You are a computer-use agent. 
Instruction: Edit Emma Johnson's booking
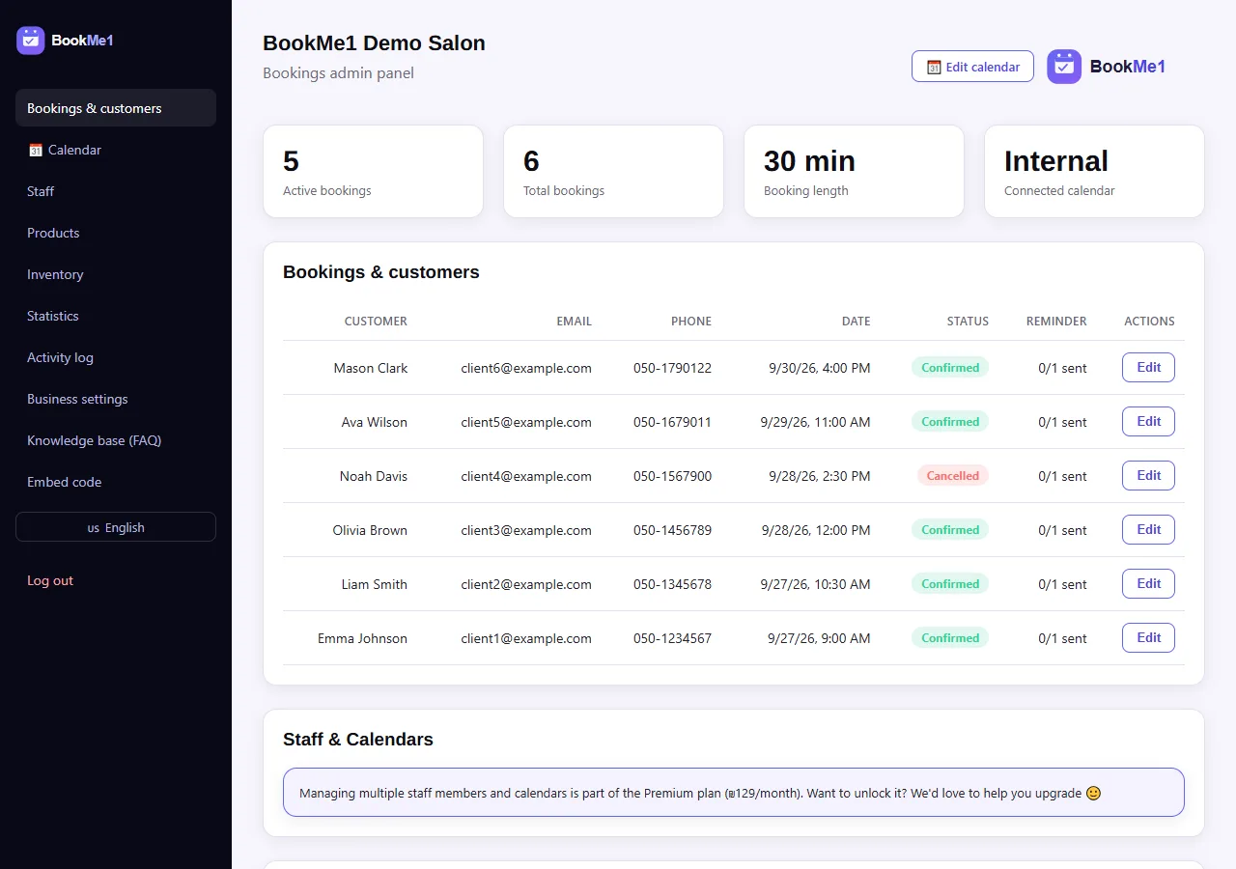[1148, 638]
